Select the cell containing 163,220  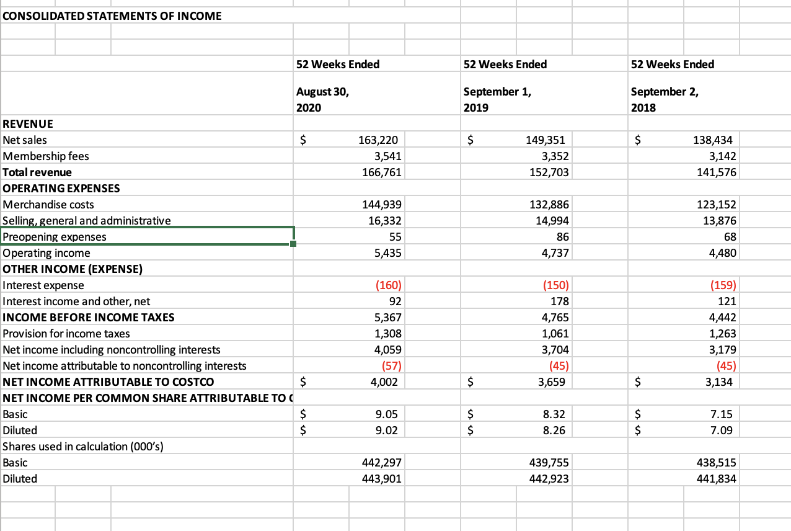click(x=360, y=140)
